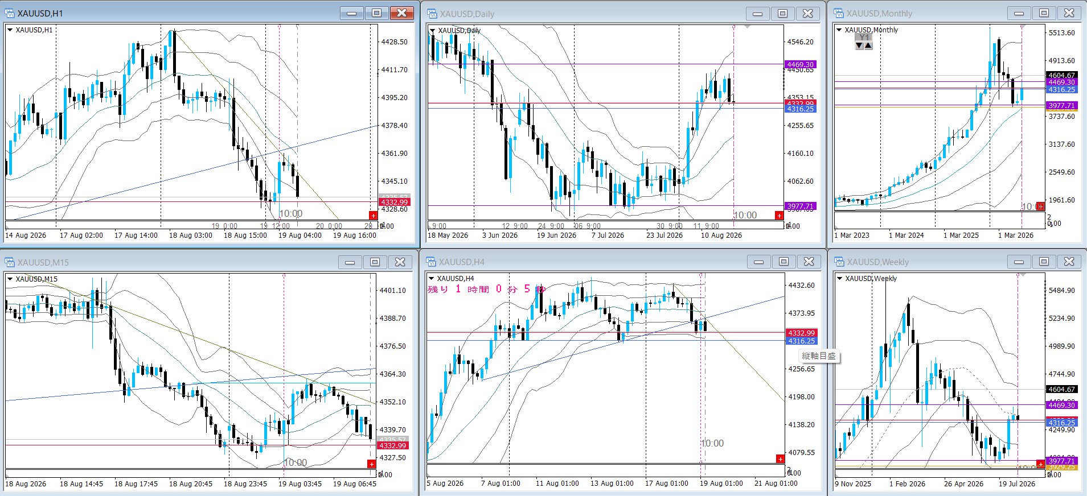Maximize the XAUUSD,Monthly chart window

1044,13
